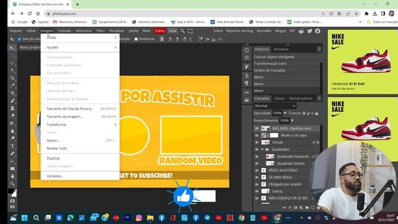Screen dimensions: 398x224
Task: Open Windows Start menu
Action: pyautogui.click(x=25, y=218)
